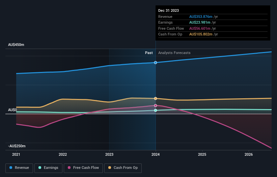
Task: Click the pink Free Cash Flow marker at 2024
Action: (x=156, y=106)
